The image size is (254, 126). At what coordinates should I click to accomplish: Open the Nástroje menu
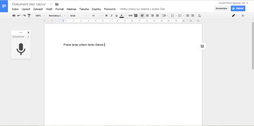click(71, 9)
